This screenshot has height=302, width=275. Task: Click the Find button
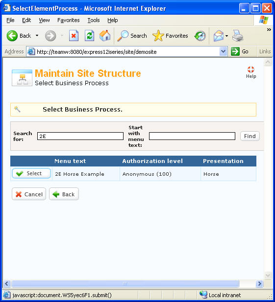250,136
